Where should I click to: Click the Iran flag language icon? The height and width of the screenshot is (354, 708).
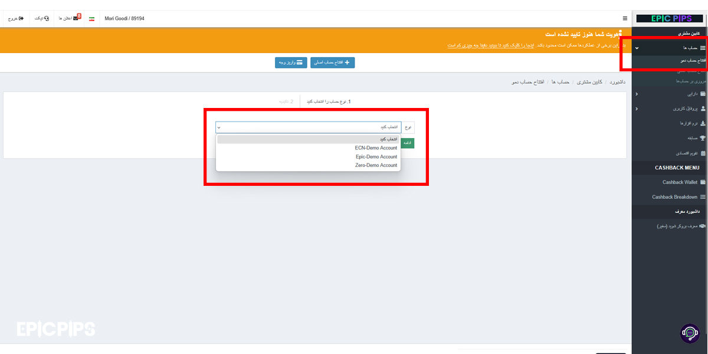[x=92, y=19]
